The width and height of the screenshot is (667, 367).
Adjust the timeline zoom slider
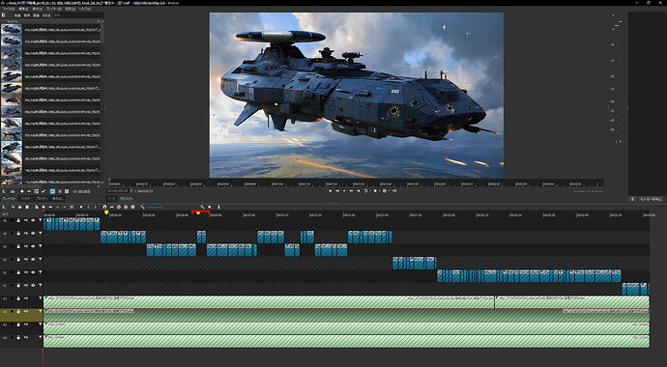[155, 207]
